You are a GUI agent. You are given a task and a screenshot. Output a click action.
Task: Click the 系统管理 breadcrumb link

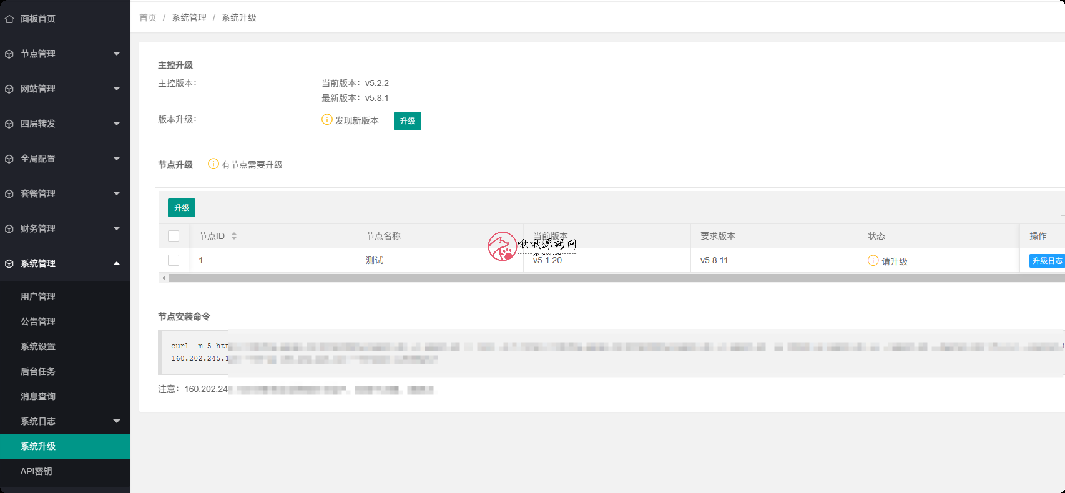[x=189, y=17]
